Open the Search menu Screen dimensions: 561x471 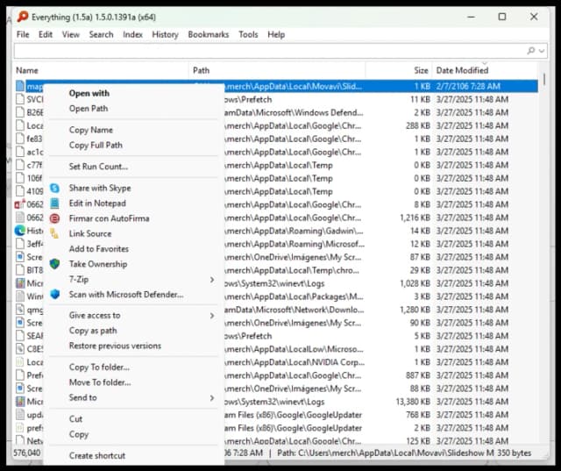pos(102,34)
